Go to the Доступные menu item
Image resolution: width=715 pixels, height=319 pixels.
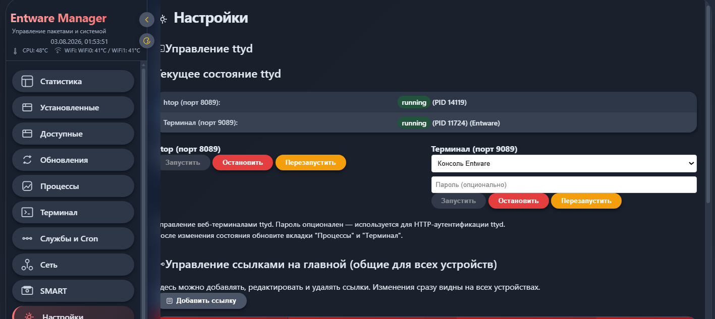(x=73, y=134)
